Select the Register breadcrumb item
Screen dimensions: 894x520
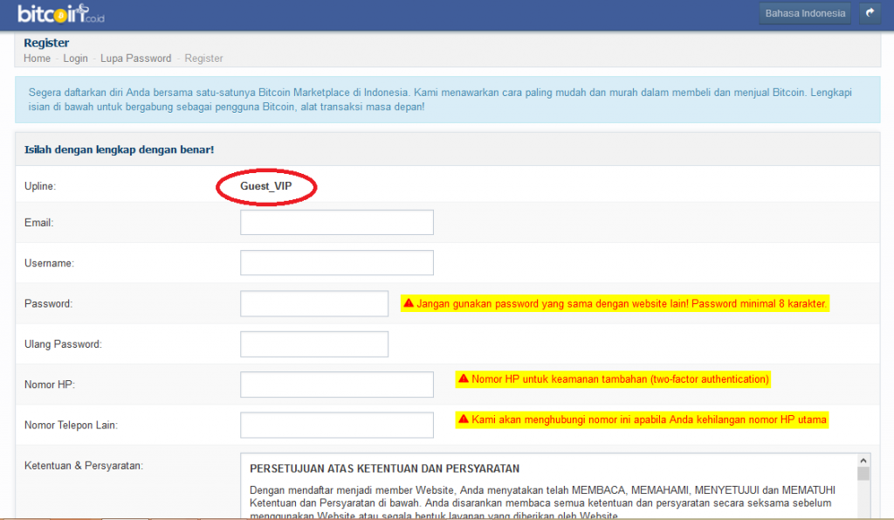[203, 59]
